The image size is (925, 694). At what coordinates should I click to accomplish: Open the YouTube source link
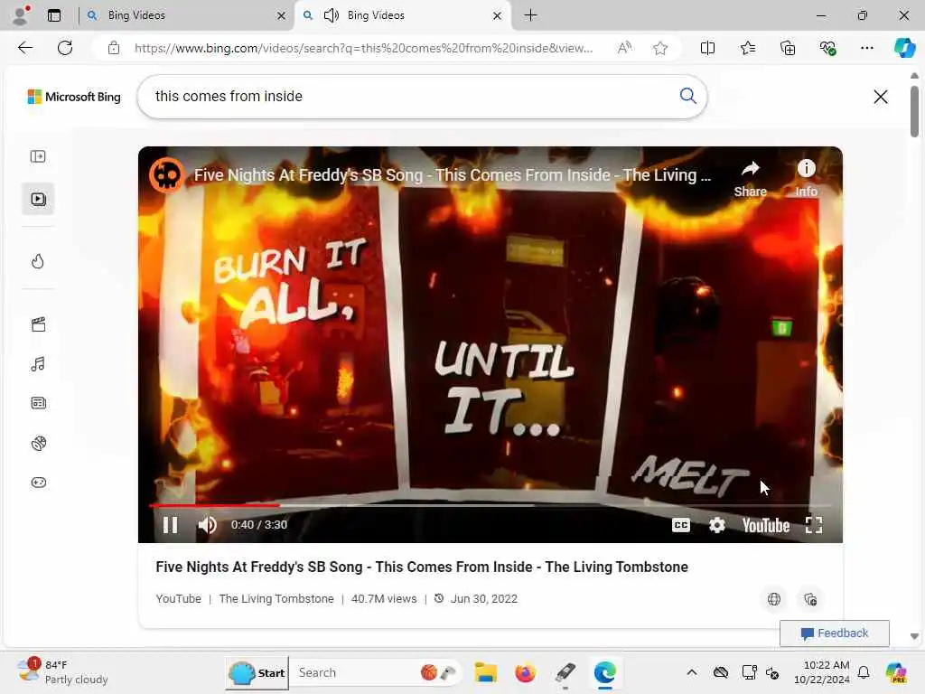[178, 598]
